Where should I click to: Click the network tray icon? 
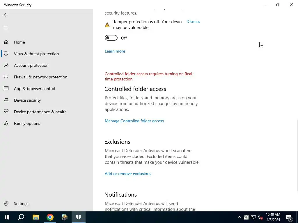[253, 217]
